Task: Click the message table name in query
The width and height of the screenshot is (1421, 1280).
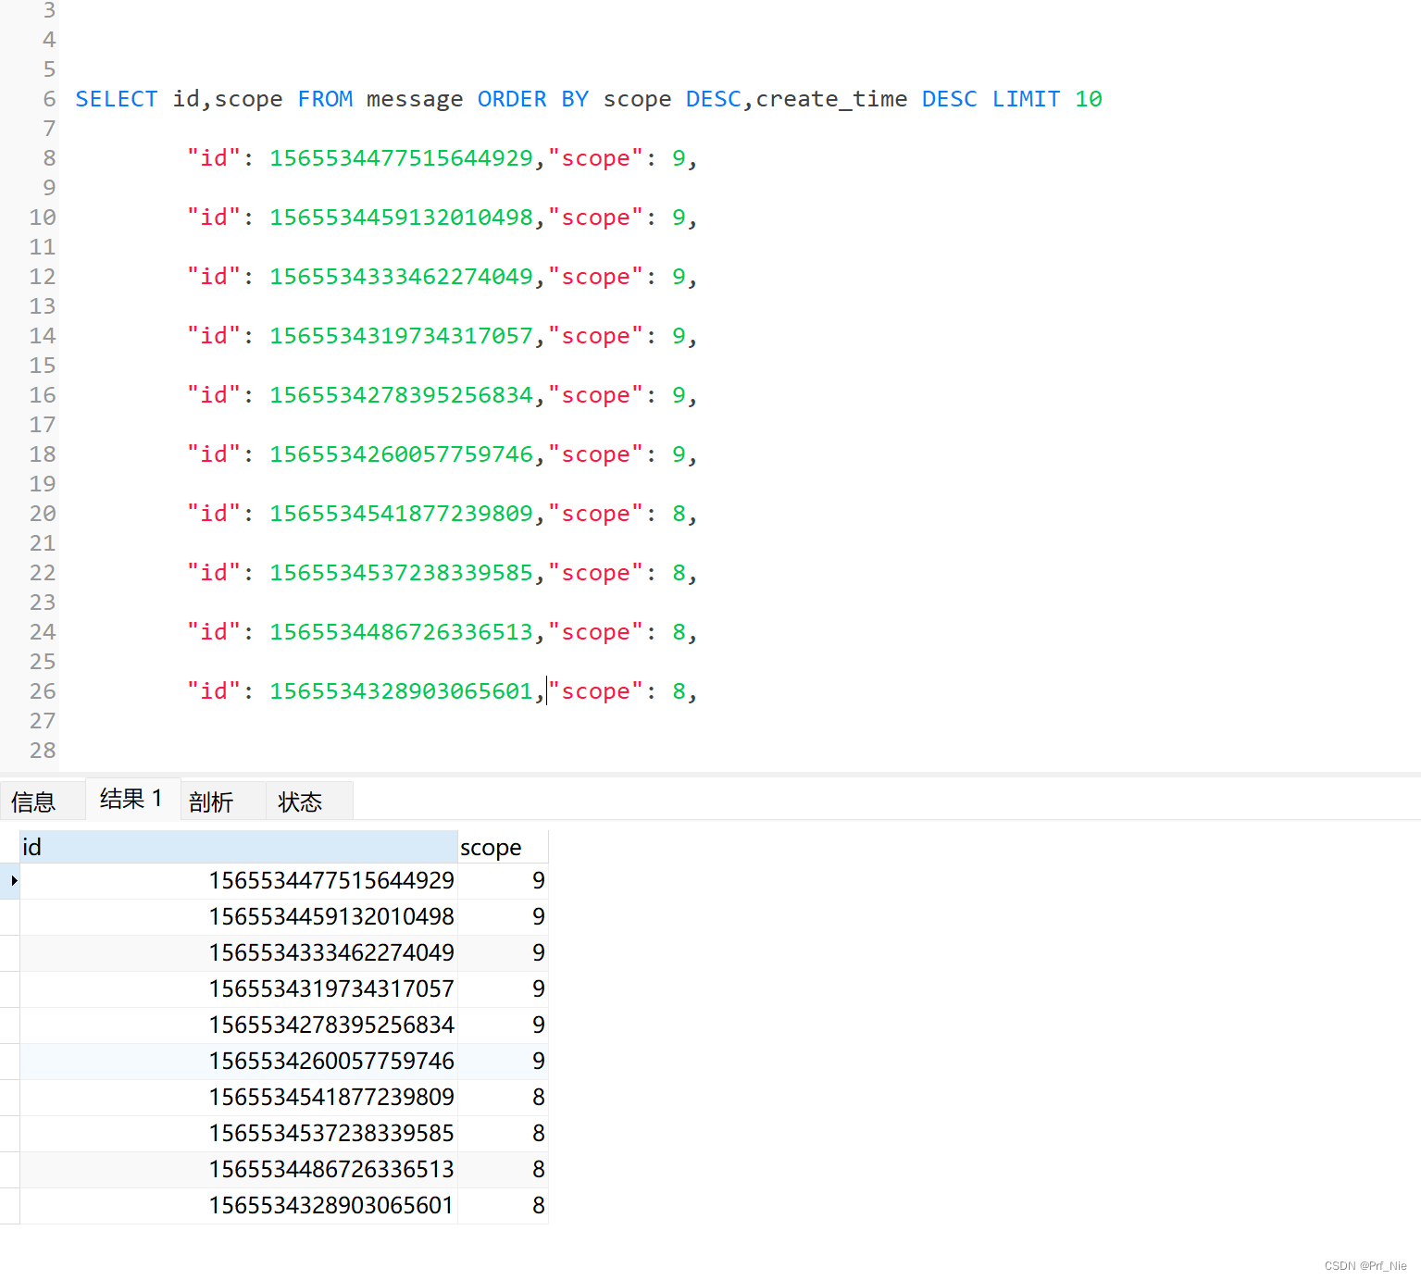Action: (x=415, y=99)
